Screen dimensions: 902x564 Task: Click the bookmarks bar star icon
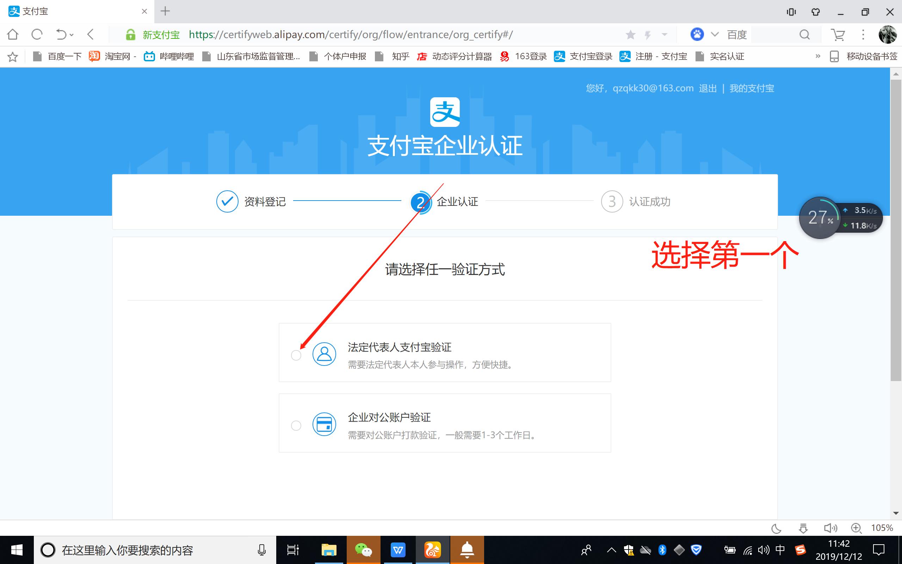coord(13,57)
